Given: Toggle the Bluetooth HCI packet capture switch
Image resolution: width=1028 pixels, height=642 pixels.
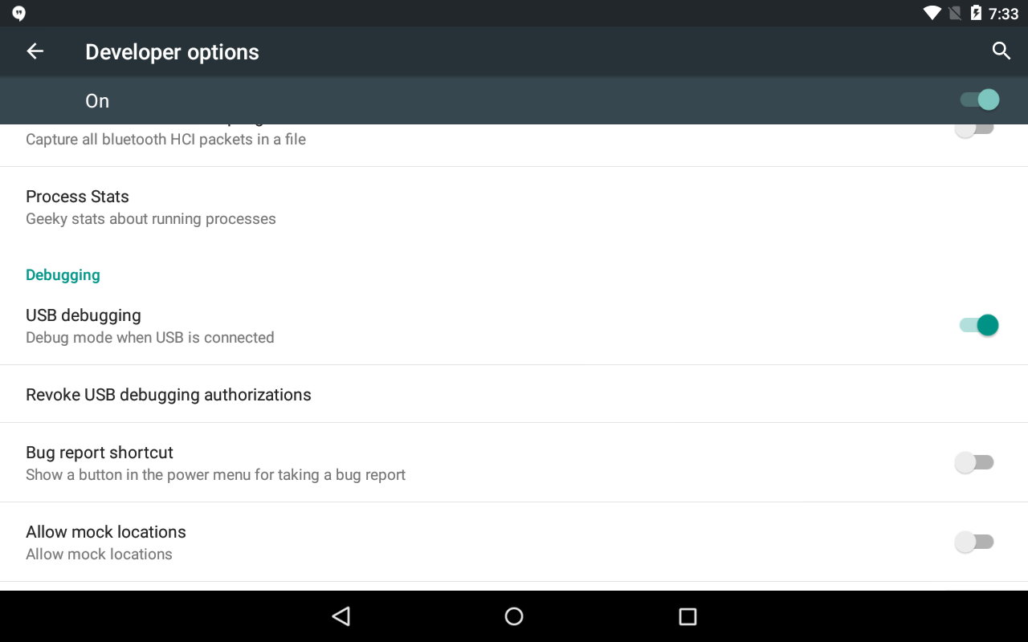Looking at the screenshot, I should coord(974,130).
